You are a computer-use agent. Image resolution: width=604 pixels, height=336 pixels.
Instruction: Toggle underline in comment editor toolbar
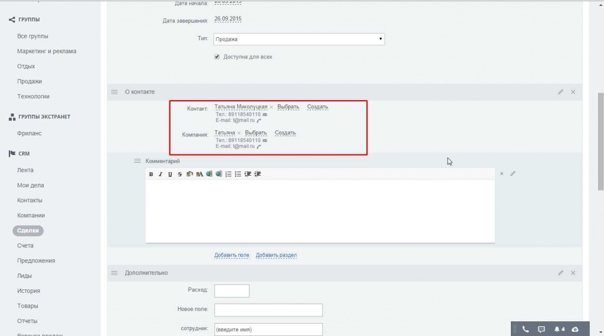[x=170, y=174]
